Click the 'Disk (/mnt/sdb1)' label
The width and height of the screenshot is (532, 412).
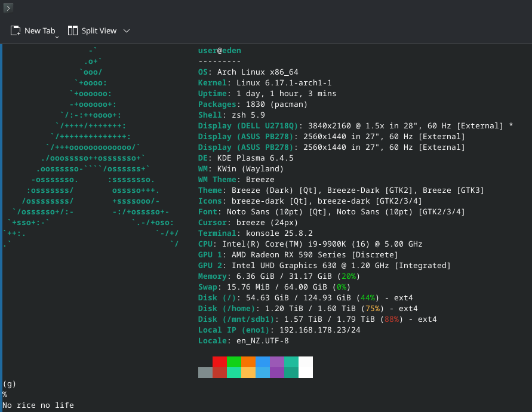coord(236,319)
